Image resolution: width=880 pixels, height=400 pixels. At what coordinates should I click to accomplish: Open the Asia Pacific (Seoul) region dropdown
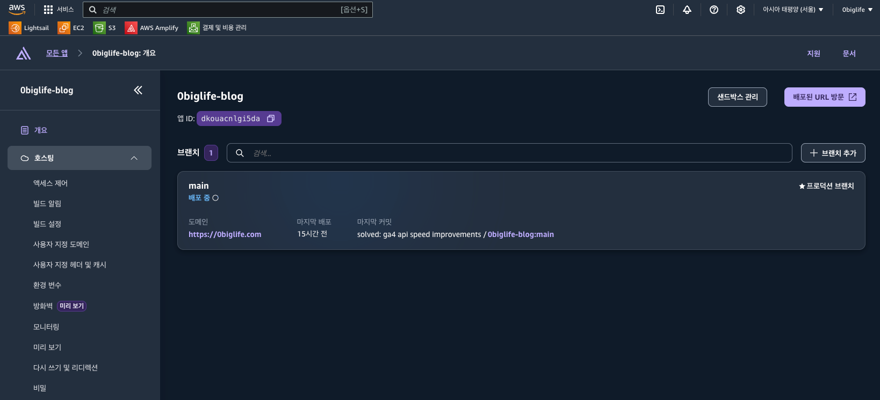pos(793,10)
